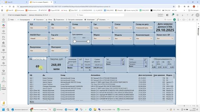The width and height of the screenshot is (200, 112).
Task: Open the Склад на дату dropdown
Action: coord(144,28)
